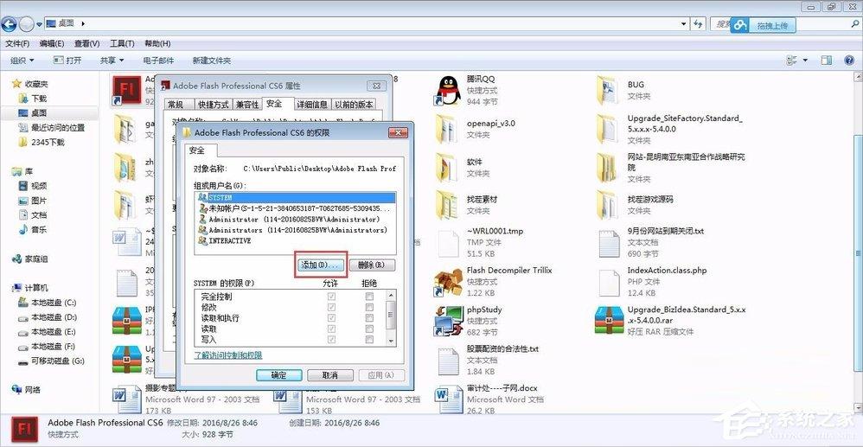The height and width of the screenshot is (447, 863).
Task: Refresh the address bar location
Action: point(699,23)
